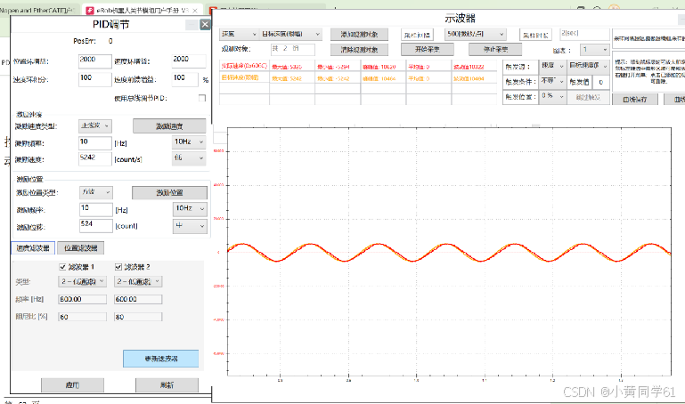Click the sampling duration field showing 2[sec]
This screenshot has height=404, width=685.
(584, 34)
